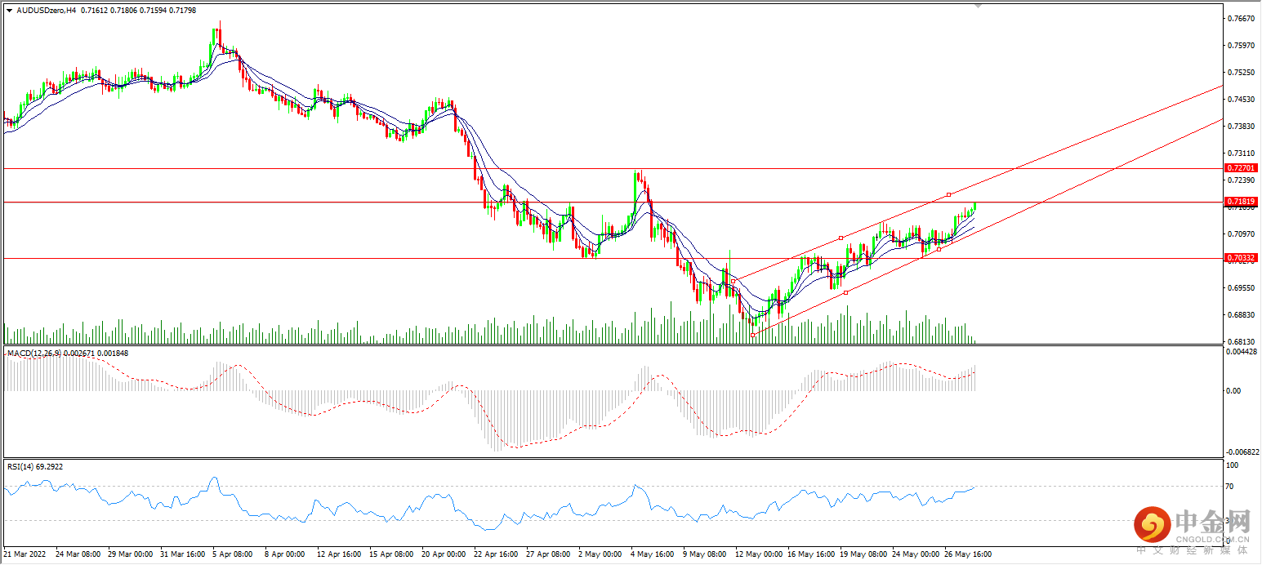Open the chart menu triangle beside AUDUSDzero,H4
Screen dimensions: 1262x565
[9, 9]
